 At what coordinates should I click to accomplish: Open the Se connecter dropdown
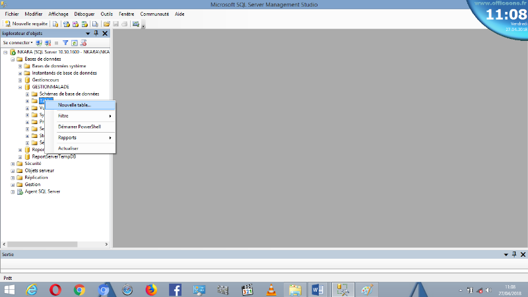(x=18, y=43)
